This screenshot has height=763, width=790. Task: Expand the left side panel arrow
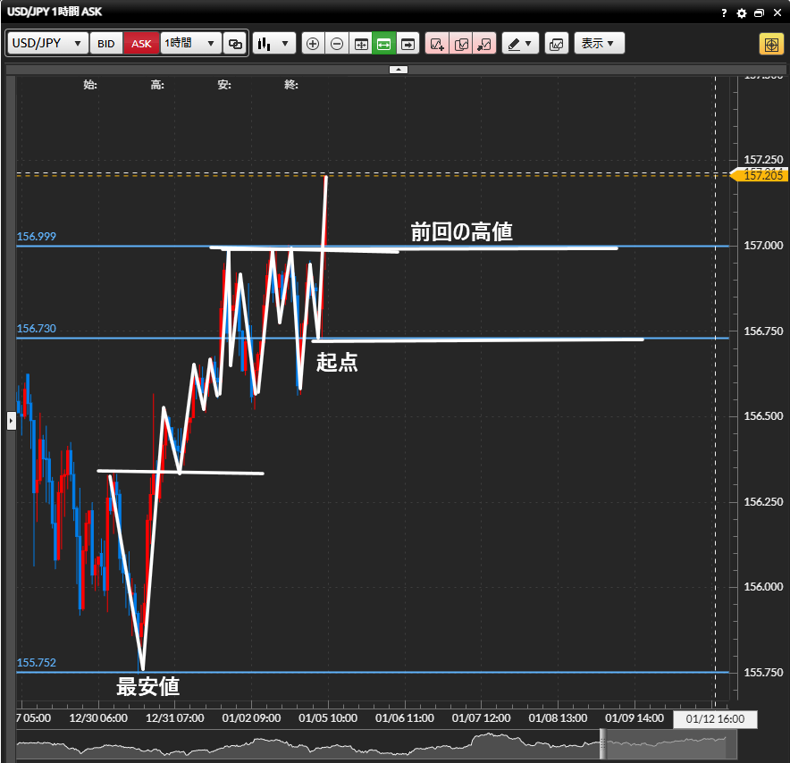[12, 420]
